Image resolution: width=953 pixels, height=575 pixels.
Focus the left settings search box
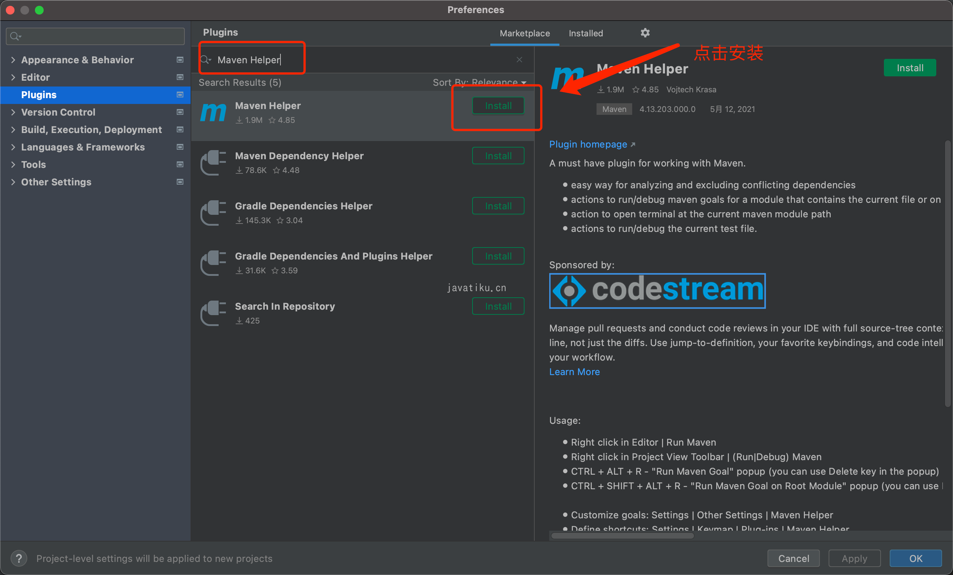click(x=95, y=36)
